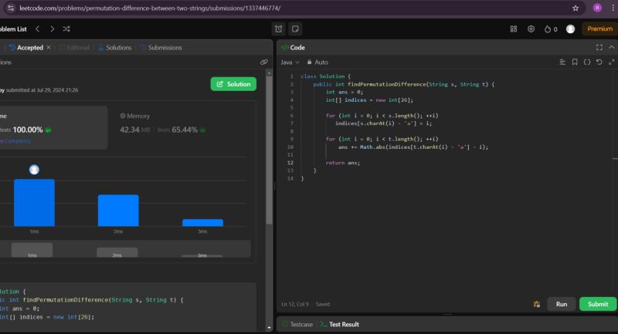Open the Complexity analysis link
The height and width of the screenshot is (334, 618).
pyautogui.click(x=15, y=141)
